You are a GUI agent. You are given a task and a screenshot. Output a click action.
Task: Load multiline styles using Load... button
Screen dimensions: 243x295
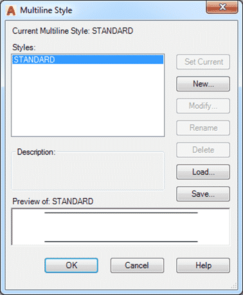203,172
